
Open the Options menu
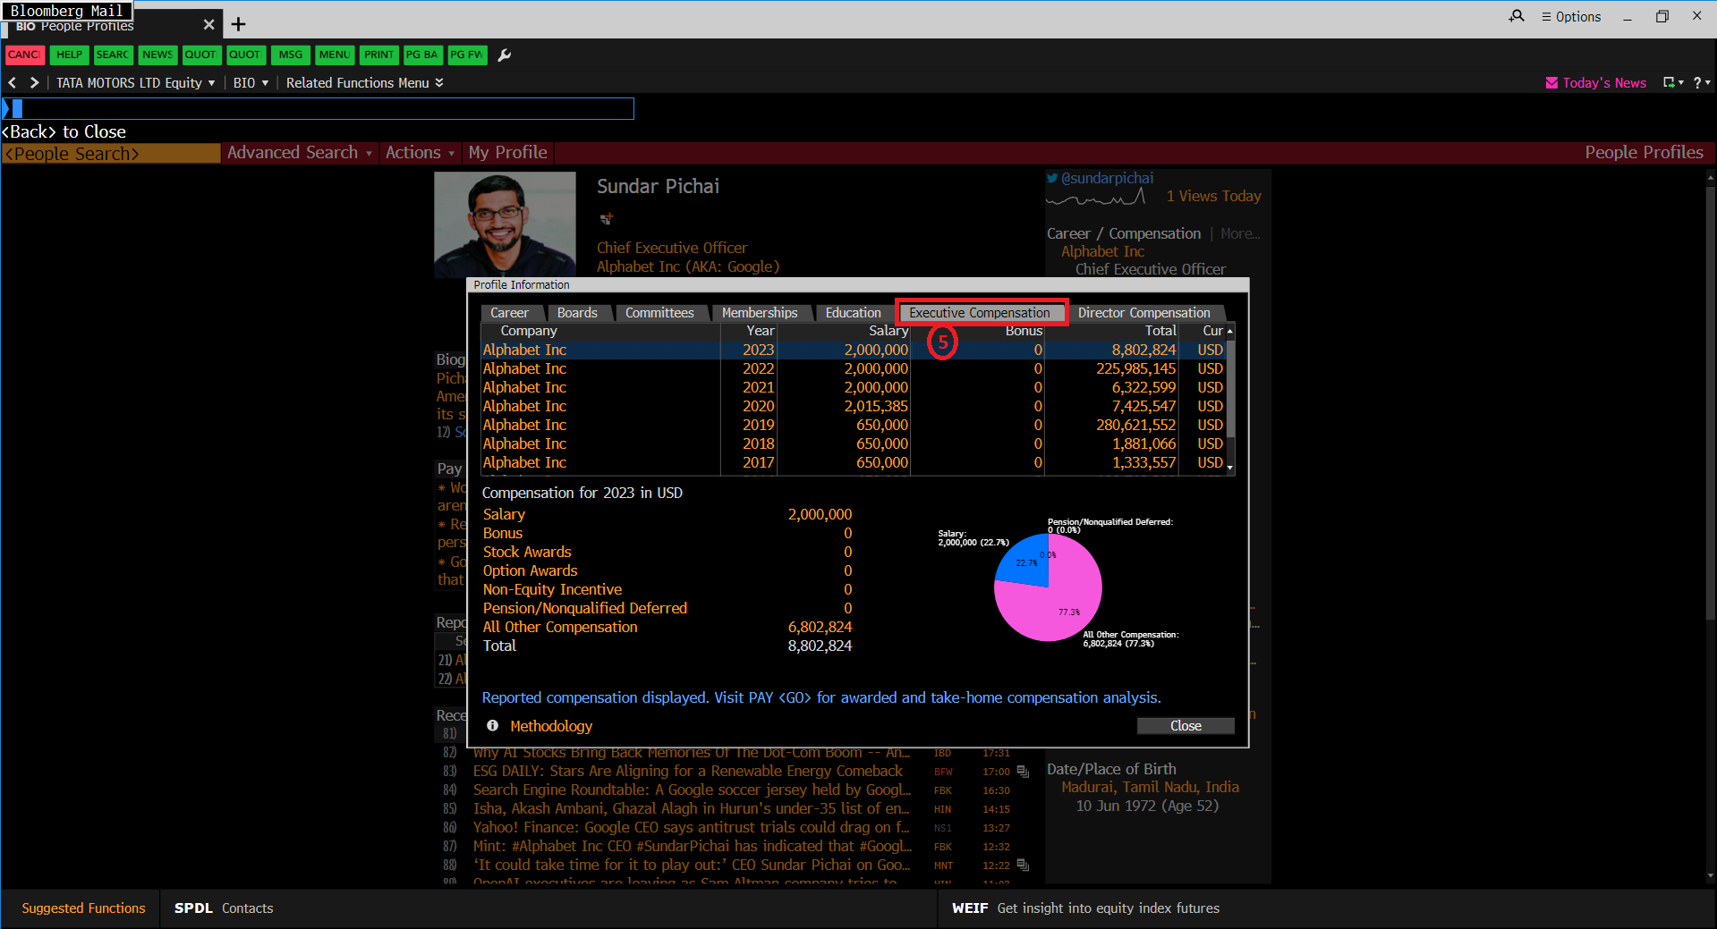[x=1571, y=16]
